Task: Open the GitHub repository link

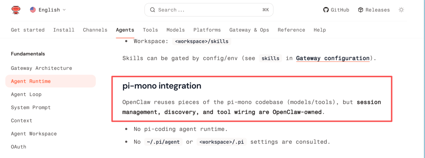Action: point(336,10)
